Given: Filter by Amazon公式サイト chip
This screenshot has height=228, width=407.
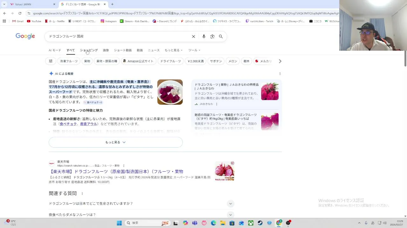Looking at the screenshot, I should [139, 61].
